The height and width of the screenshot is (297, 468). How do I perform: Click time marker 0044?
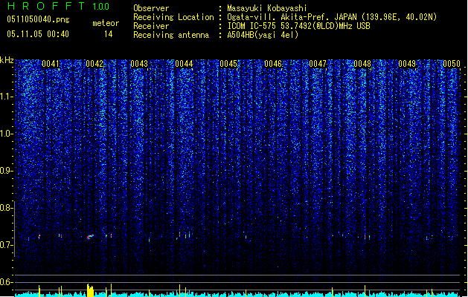coord(184,64)
